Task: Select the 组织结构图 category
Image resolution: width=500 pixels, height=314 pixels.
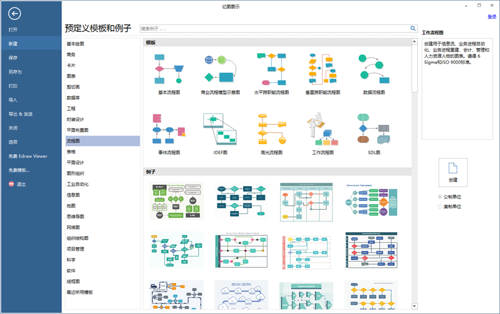Action: (77, 238)
